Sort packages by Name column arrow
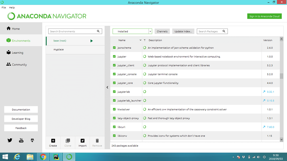287x161 pixels. tap(140, 40)
